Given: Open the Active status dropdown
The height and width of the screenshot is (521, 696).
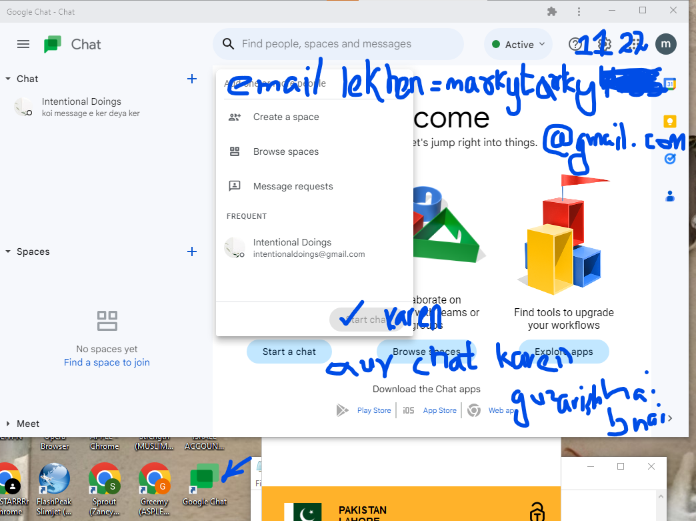Looking at the screenshot, I should tap(518, 45).
